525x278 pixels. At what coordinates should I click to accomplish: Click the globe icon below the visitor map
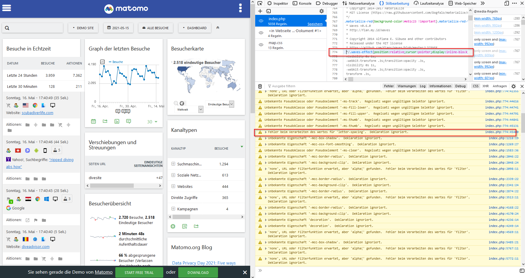pos(182,103)
